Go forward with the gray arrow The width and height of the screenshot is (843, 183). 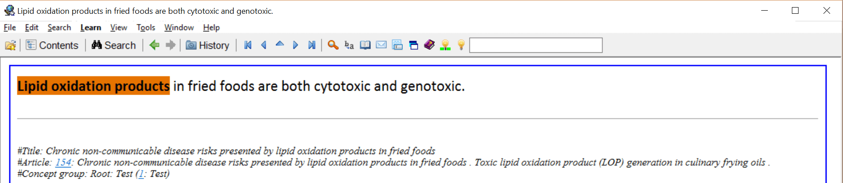point(170,45)
